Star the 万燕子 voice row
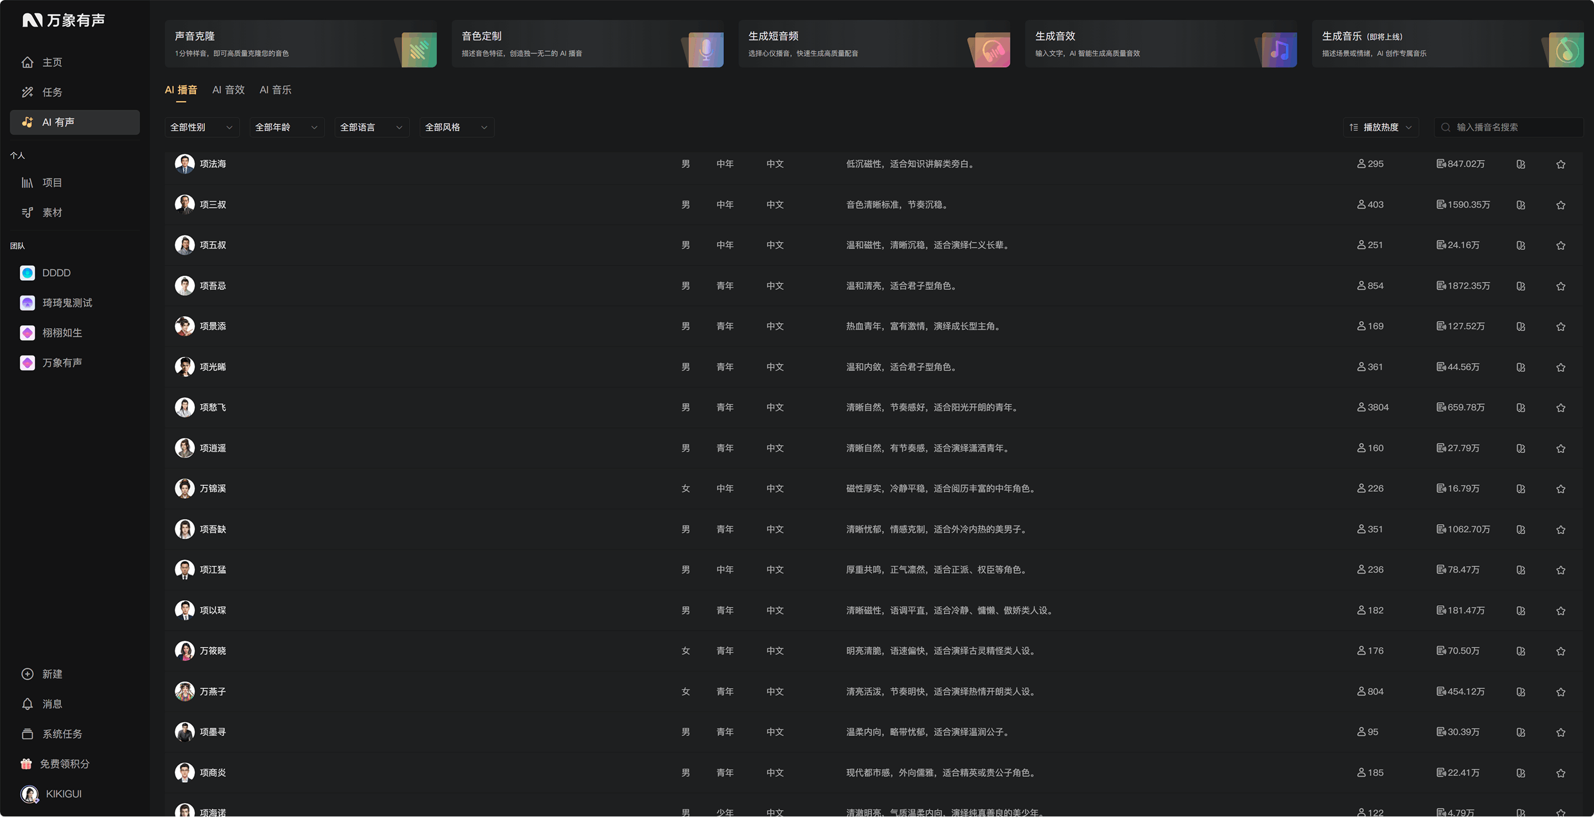Image resolution: width=1594 pixels, height=817 pixels. [1561, 692]
